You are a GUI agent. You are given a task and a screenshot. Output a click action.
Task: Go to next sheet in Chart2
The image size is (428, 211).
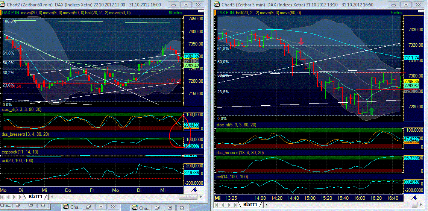(x=14, y=197)
